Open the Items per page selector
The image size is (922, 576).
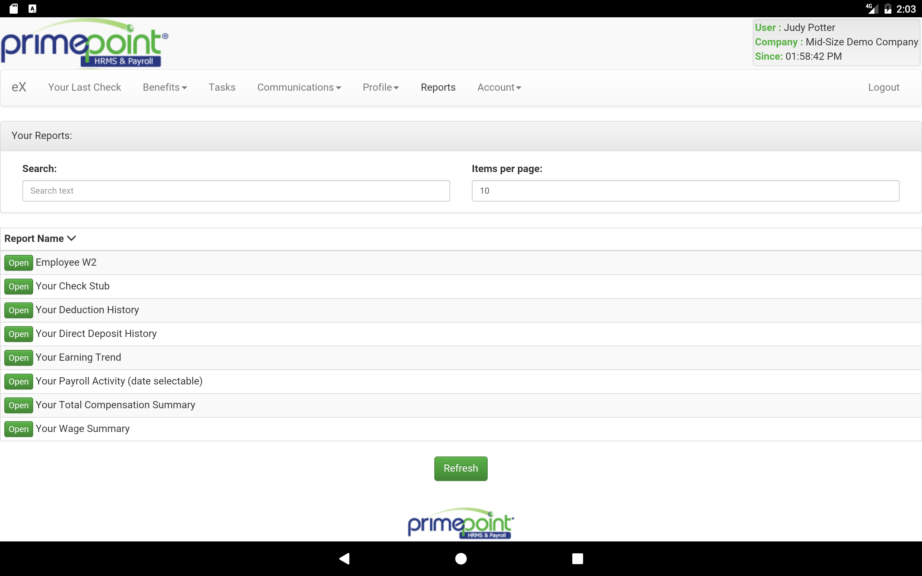pyautogui.click(x=685, y=191)
